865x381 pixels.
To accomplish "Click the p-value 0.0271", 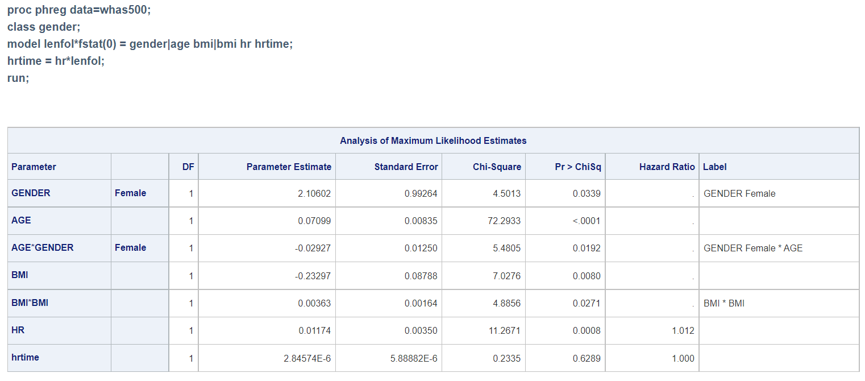I will click(587, 303).
